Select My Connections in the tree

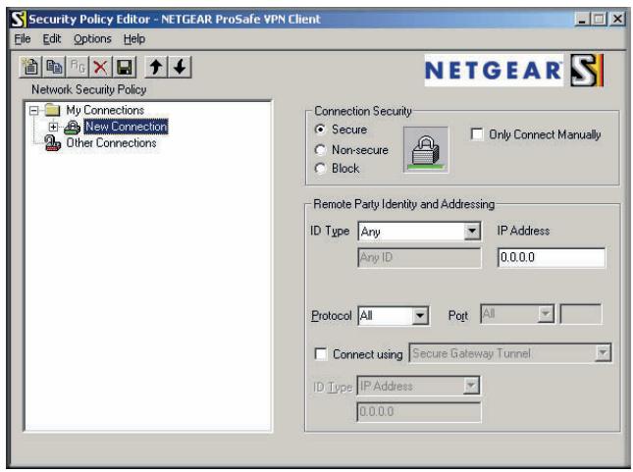(105, 110)
